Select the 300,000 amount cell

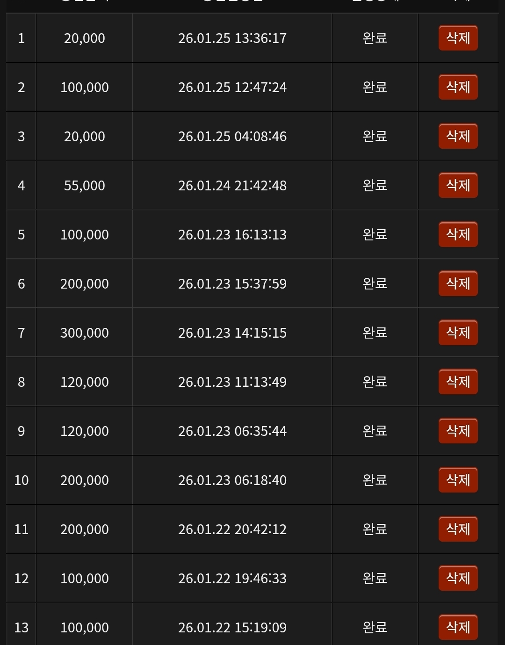coord(85,333)
